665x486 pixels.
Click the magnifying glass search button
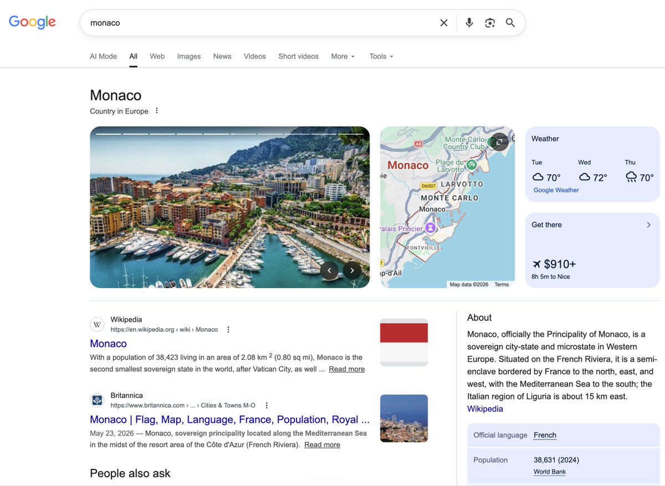(510, 23)
